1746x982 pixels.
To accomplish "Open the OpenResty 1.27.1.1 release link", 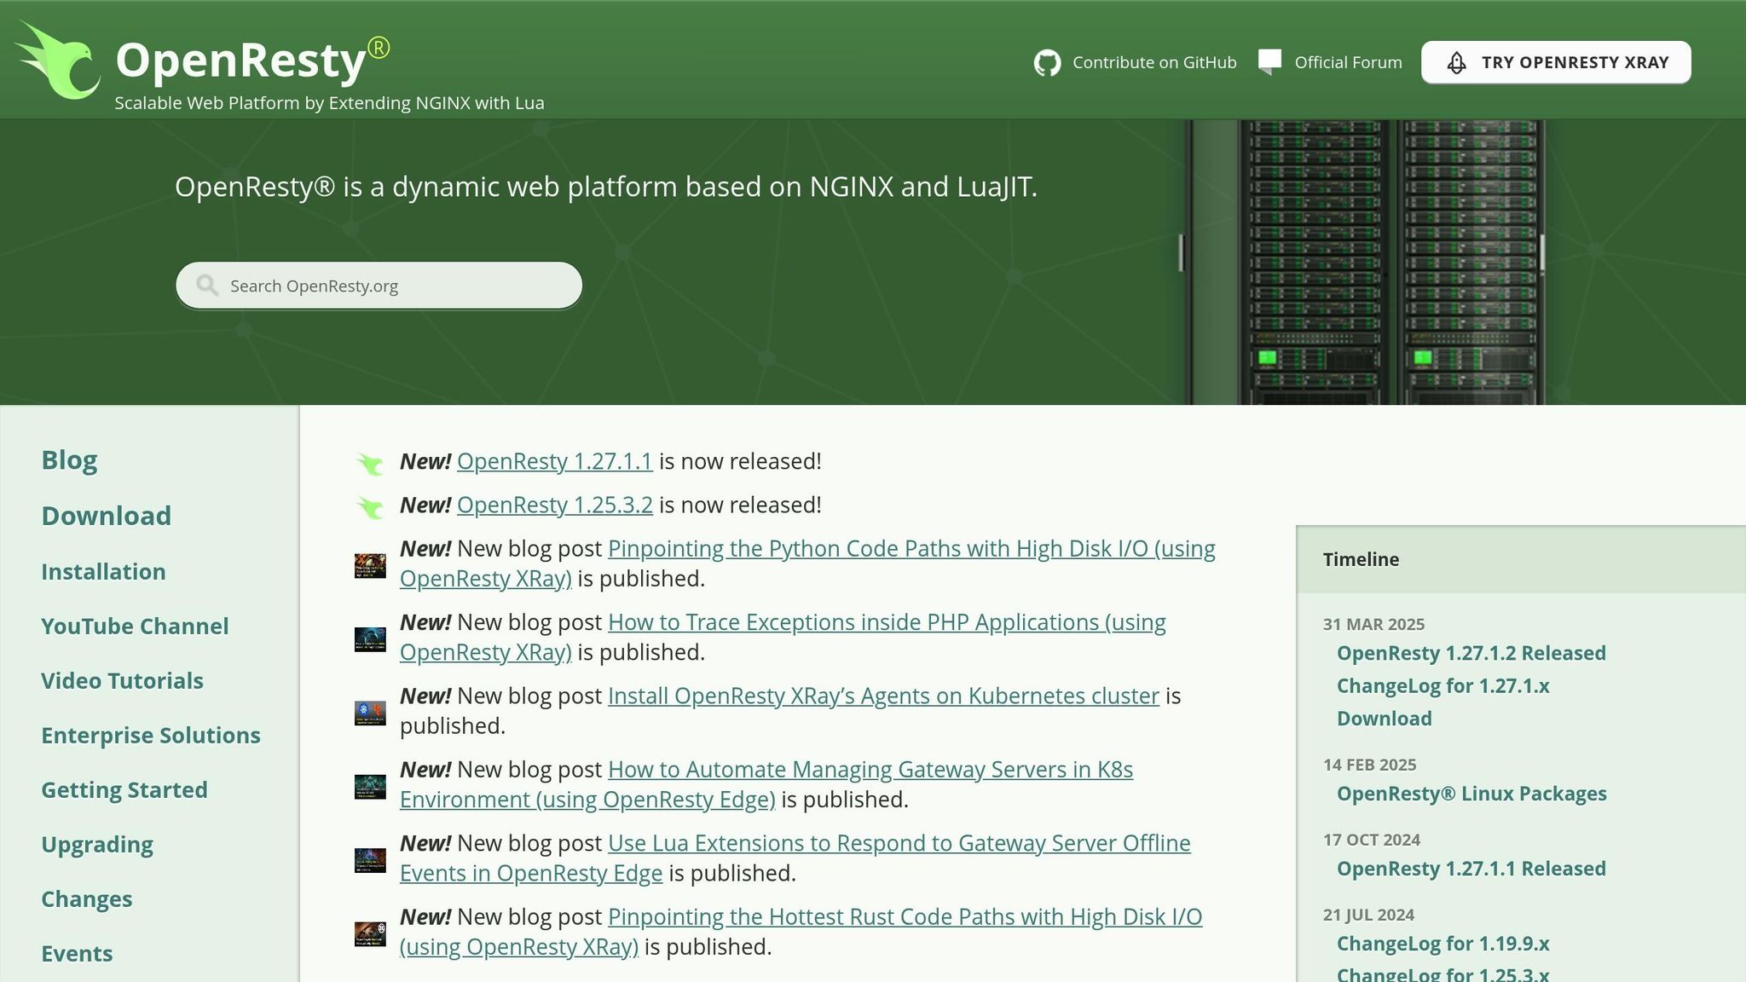I will tap(554, 461).
